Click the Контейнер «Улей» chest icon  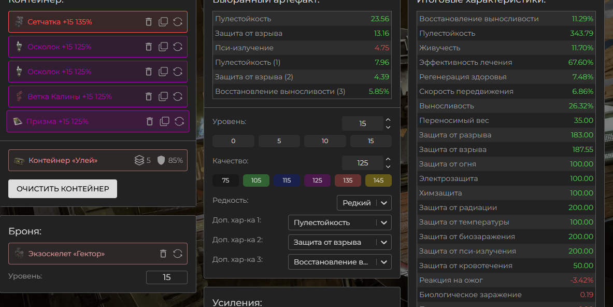[x=19, y=160]
